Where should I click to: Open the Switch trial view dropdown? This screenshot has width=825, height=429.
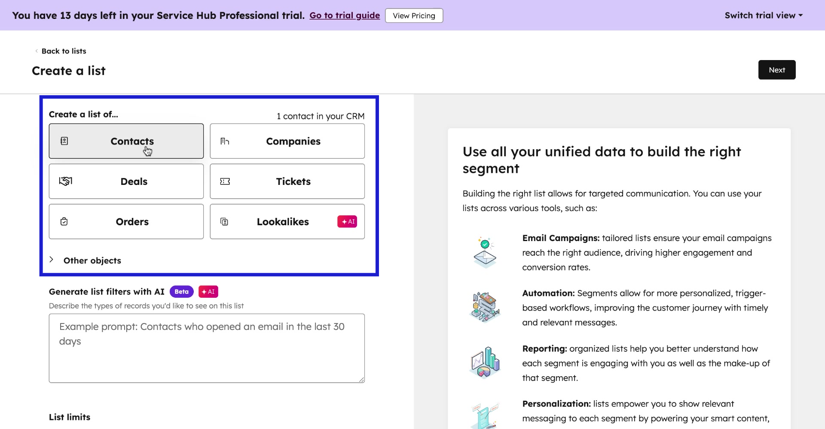[763, 15]
